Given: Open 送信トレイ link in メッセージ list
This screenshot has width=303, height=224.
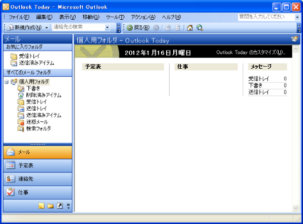Looking at the screenshot, I should tap(259, 92).
